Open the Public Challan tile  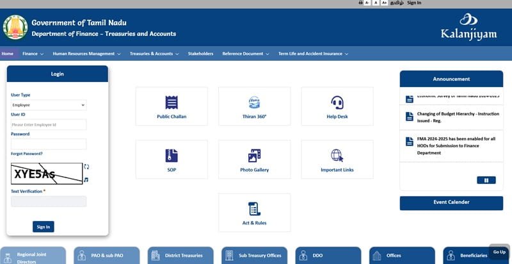(172, 106)
